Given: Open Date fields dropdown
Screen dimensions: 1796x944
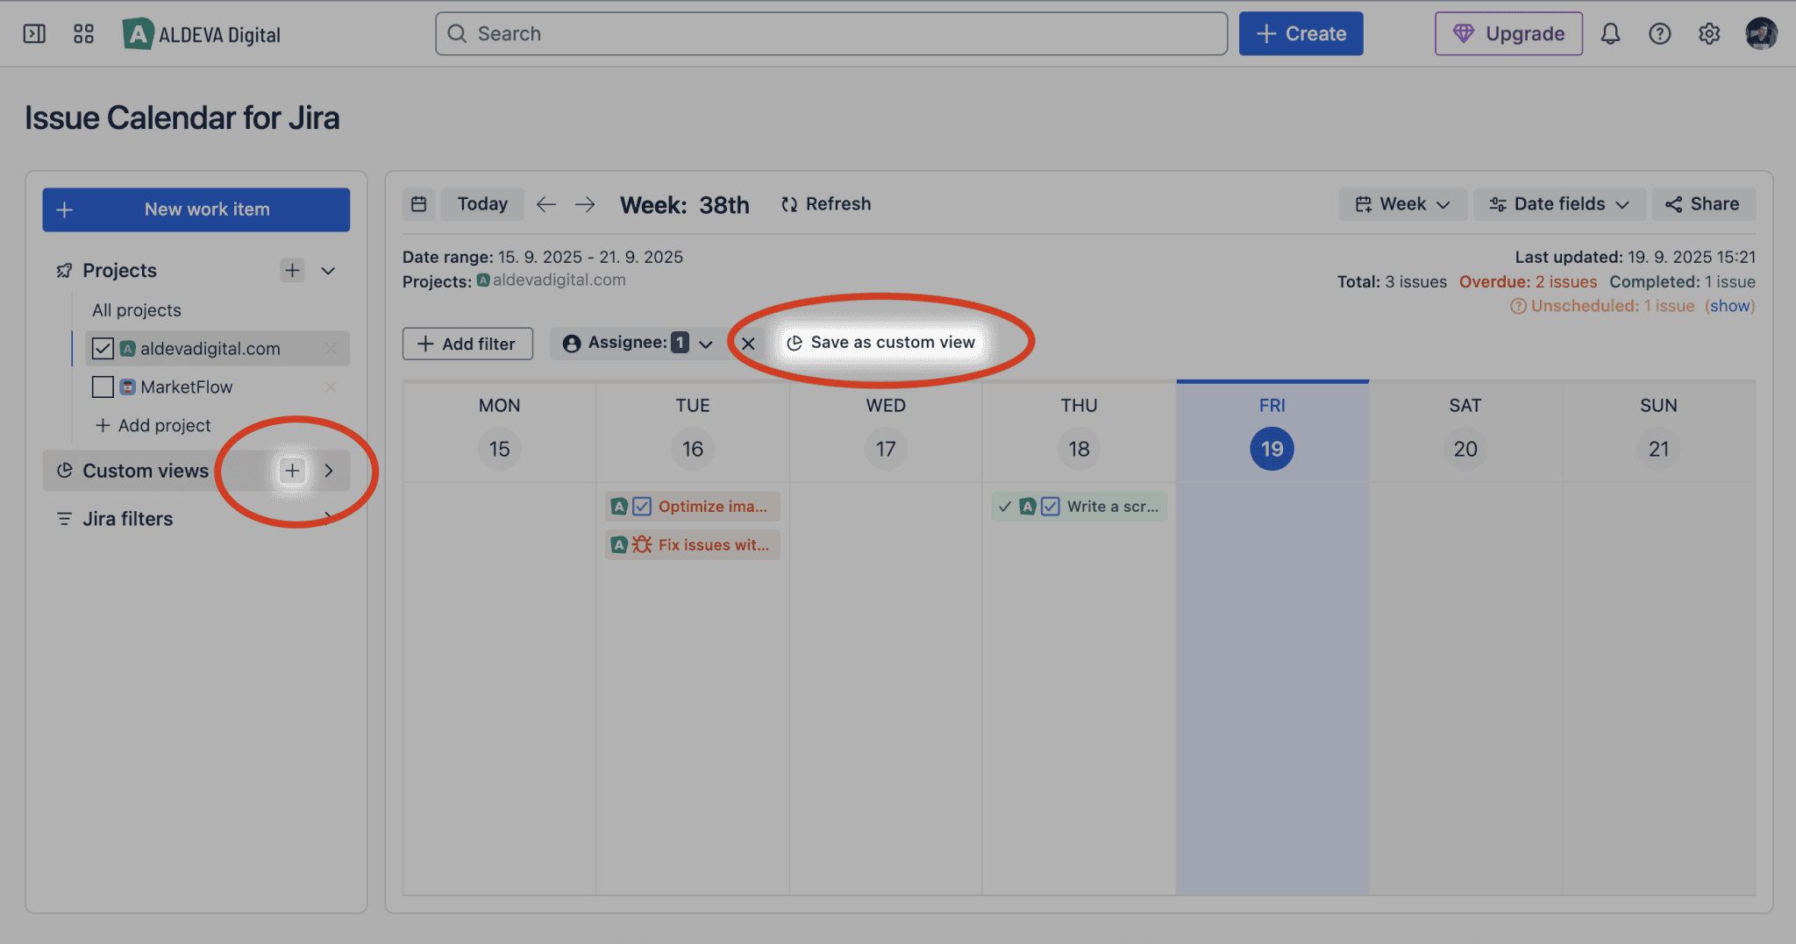Looking at the screenshot, I should pos(1559,204).
